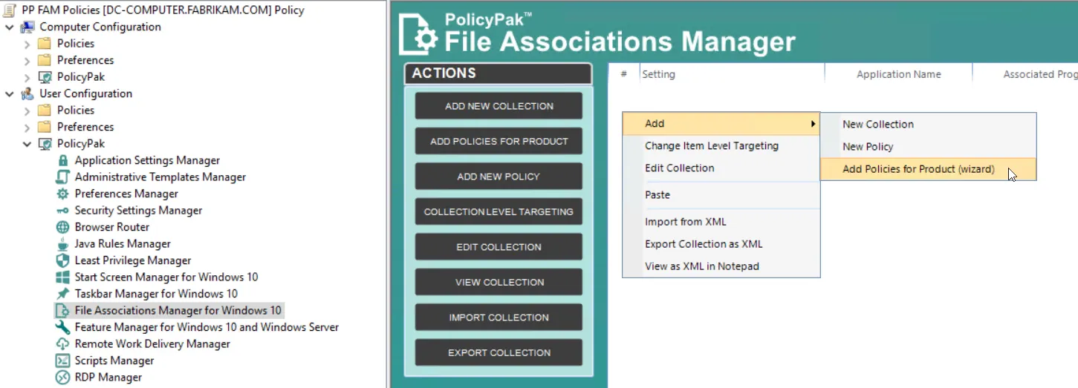Viewport: 1078px width, 388px height.
Task: Click the User Configuration node icon
Action: [27, 93]
